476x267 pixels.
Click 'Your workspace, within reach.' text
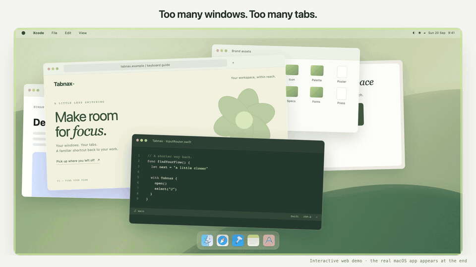pos(253,77)
